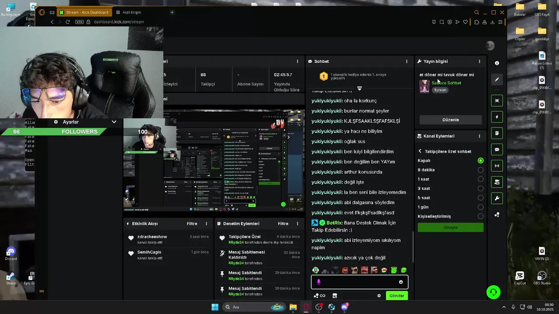Viewport: 559px width, 314px height.
Task: Open the ad blocker shield icon
Action: tap(450, 22)
